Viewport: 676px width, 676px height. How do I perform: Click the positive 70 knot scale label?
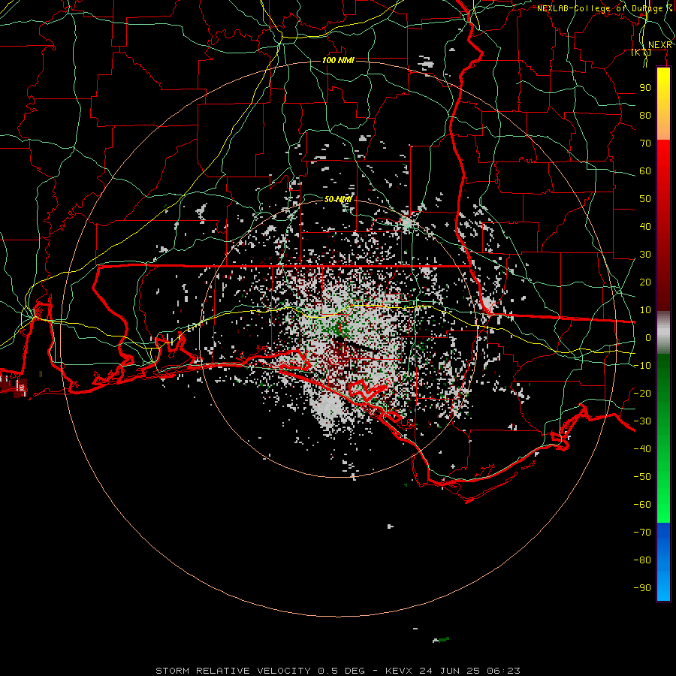[645, 143]
